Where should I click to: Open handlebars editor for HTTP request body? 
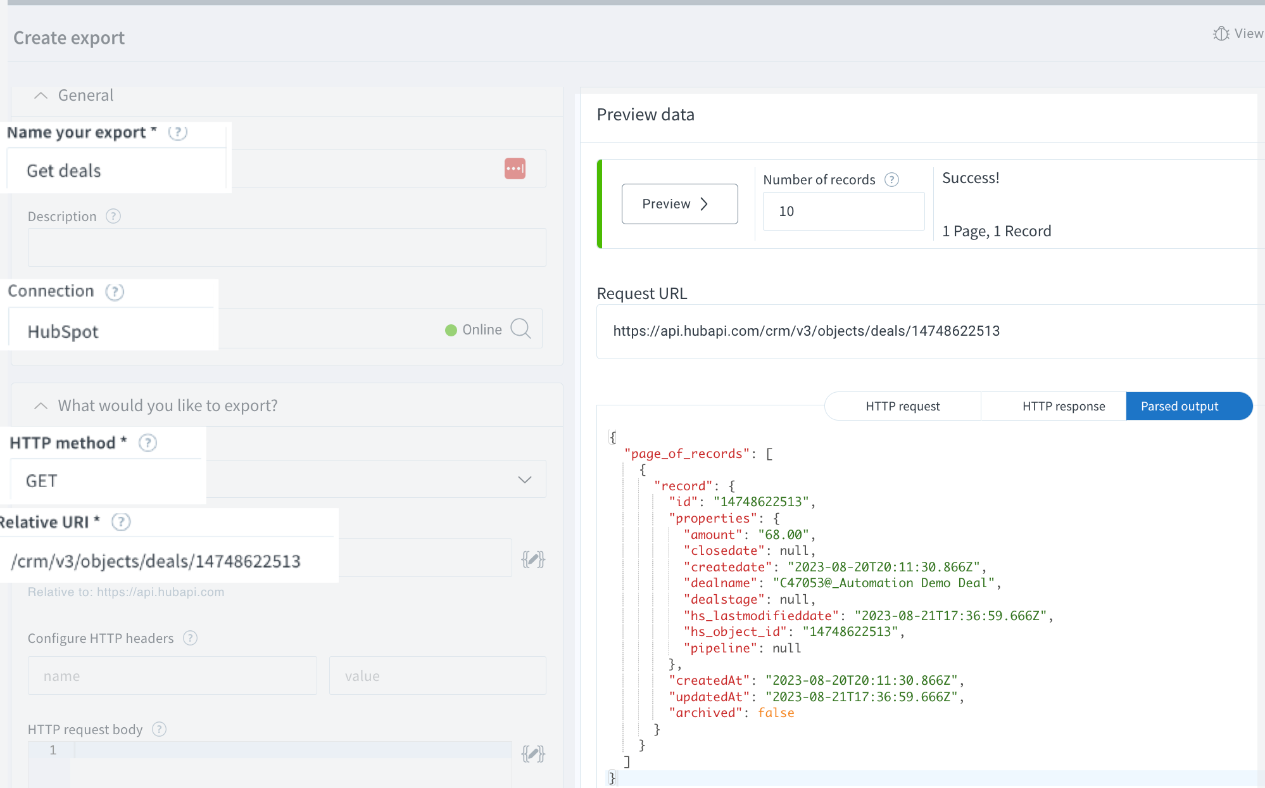tap(533, 754)
